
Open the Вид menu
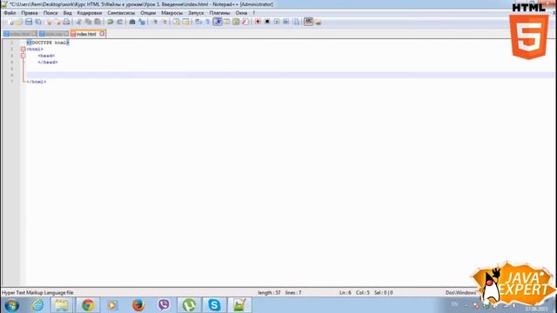(68, 13)
